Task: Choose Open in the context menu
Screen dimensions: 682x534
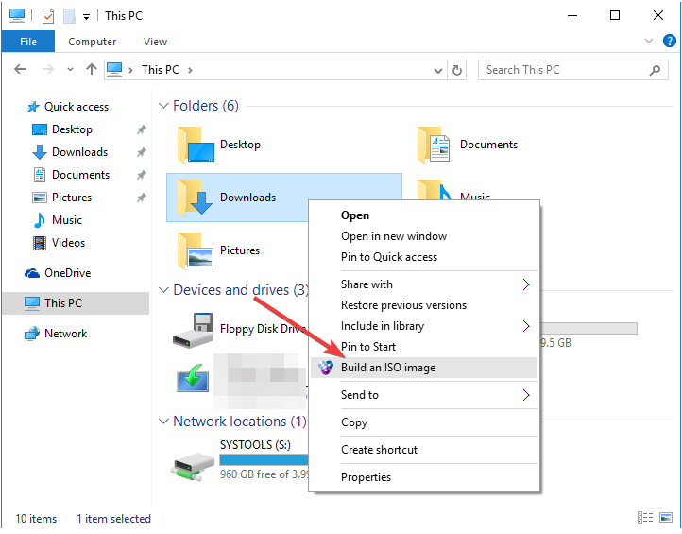Action: pos(355,215)
